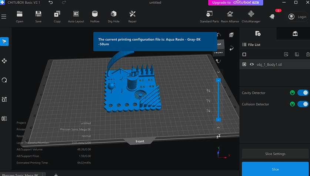Click Collision Detector green status face

point(292,104)
